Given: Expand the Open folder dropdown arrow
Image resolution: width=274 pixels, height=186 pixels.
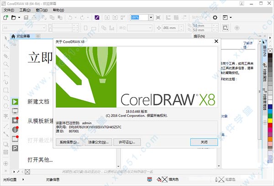Looking at the screenshot, I should [x=19, y=17].
